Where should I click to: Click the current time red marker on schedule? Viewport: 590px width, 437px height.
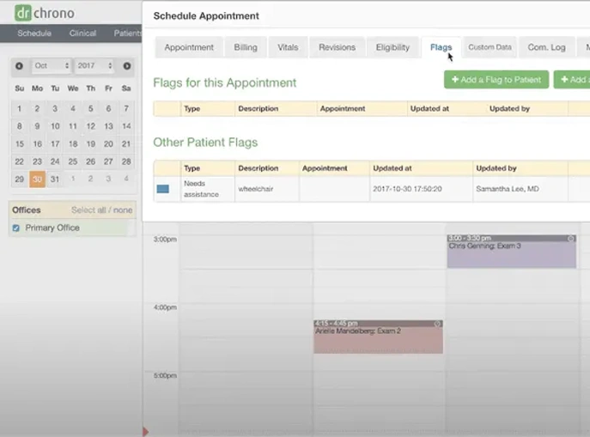(145, 431)
